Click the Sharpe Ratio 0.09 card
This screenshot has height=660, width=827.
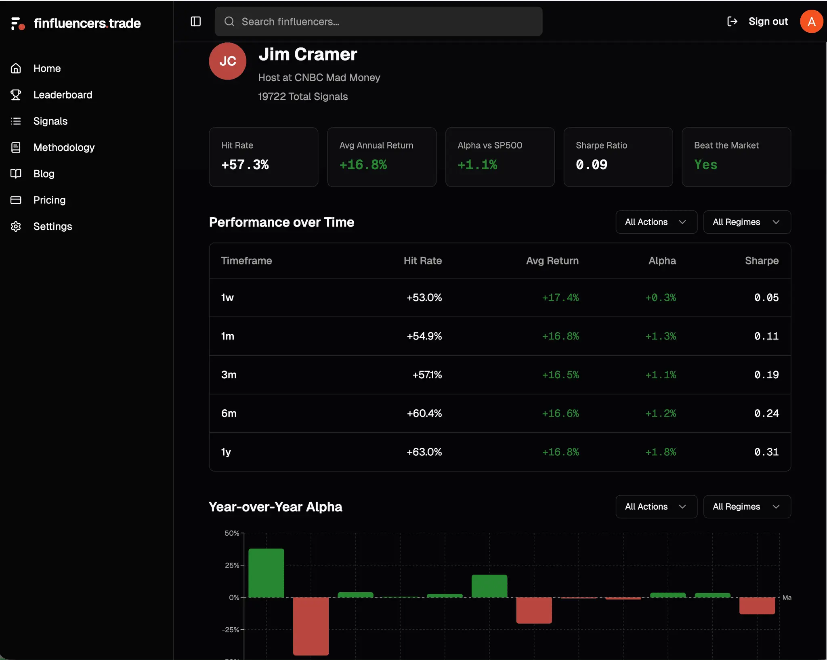[x=618, y=157]
